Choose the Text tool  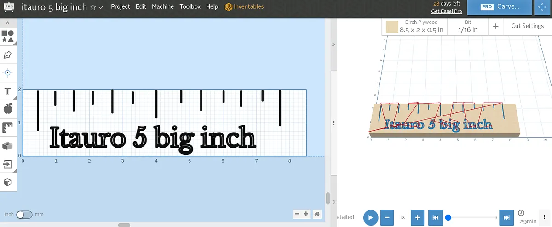click(8, 91)
